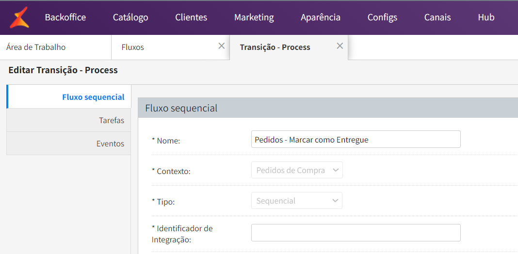This screenshot has height=254, width=518.
Task: Click the Nome text field
Action: pos(356,140)
